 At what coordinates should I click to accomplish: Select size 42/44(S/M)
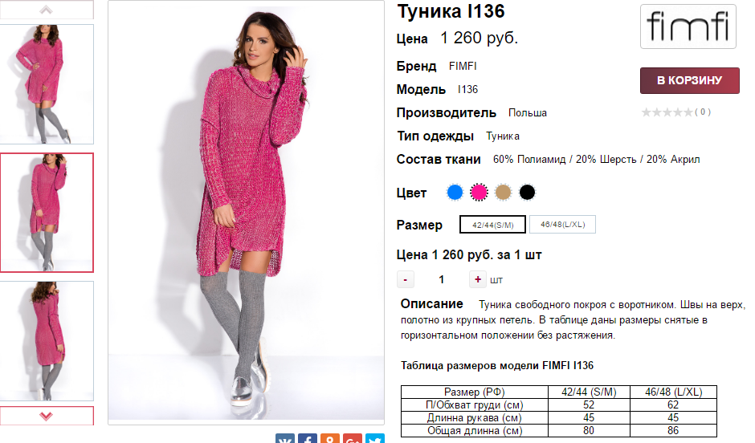pyautogui.click(x=492, y=225)
